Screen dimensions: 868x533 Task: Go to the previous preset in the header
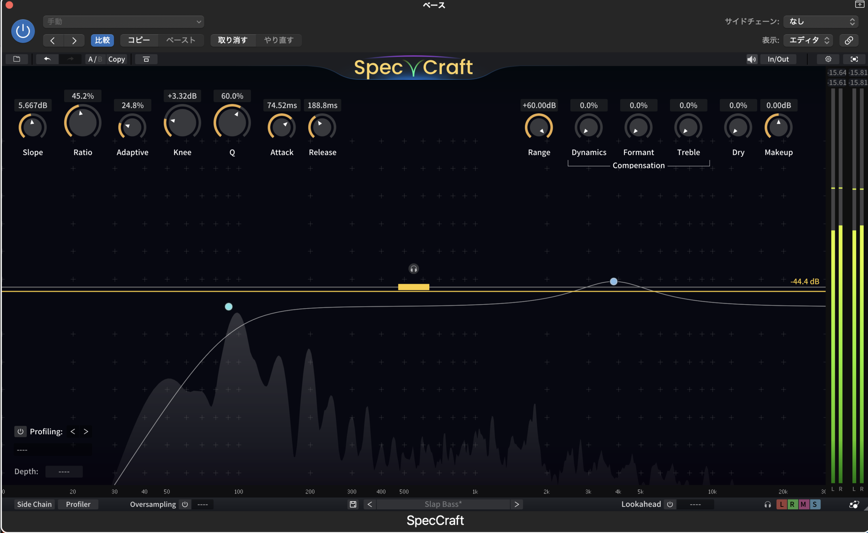(53, 40)
